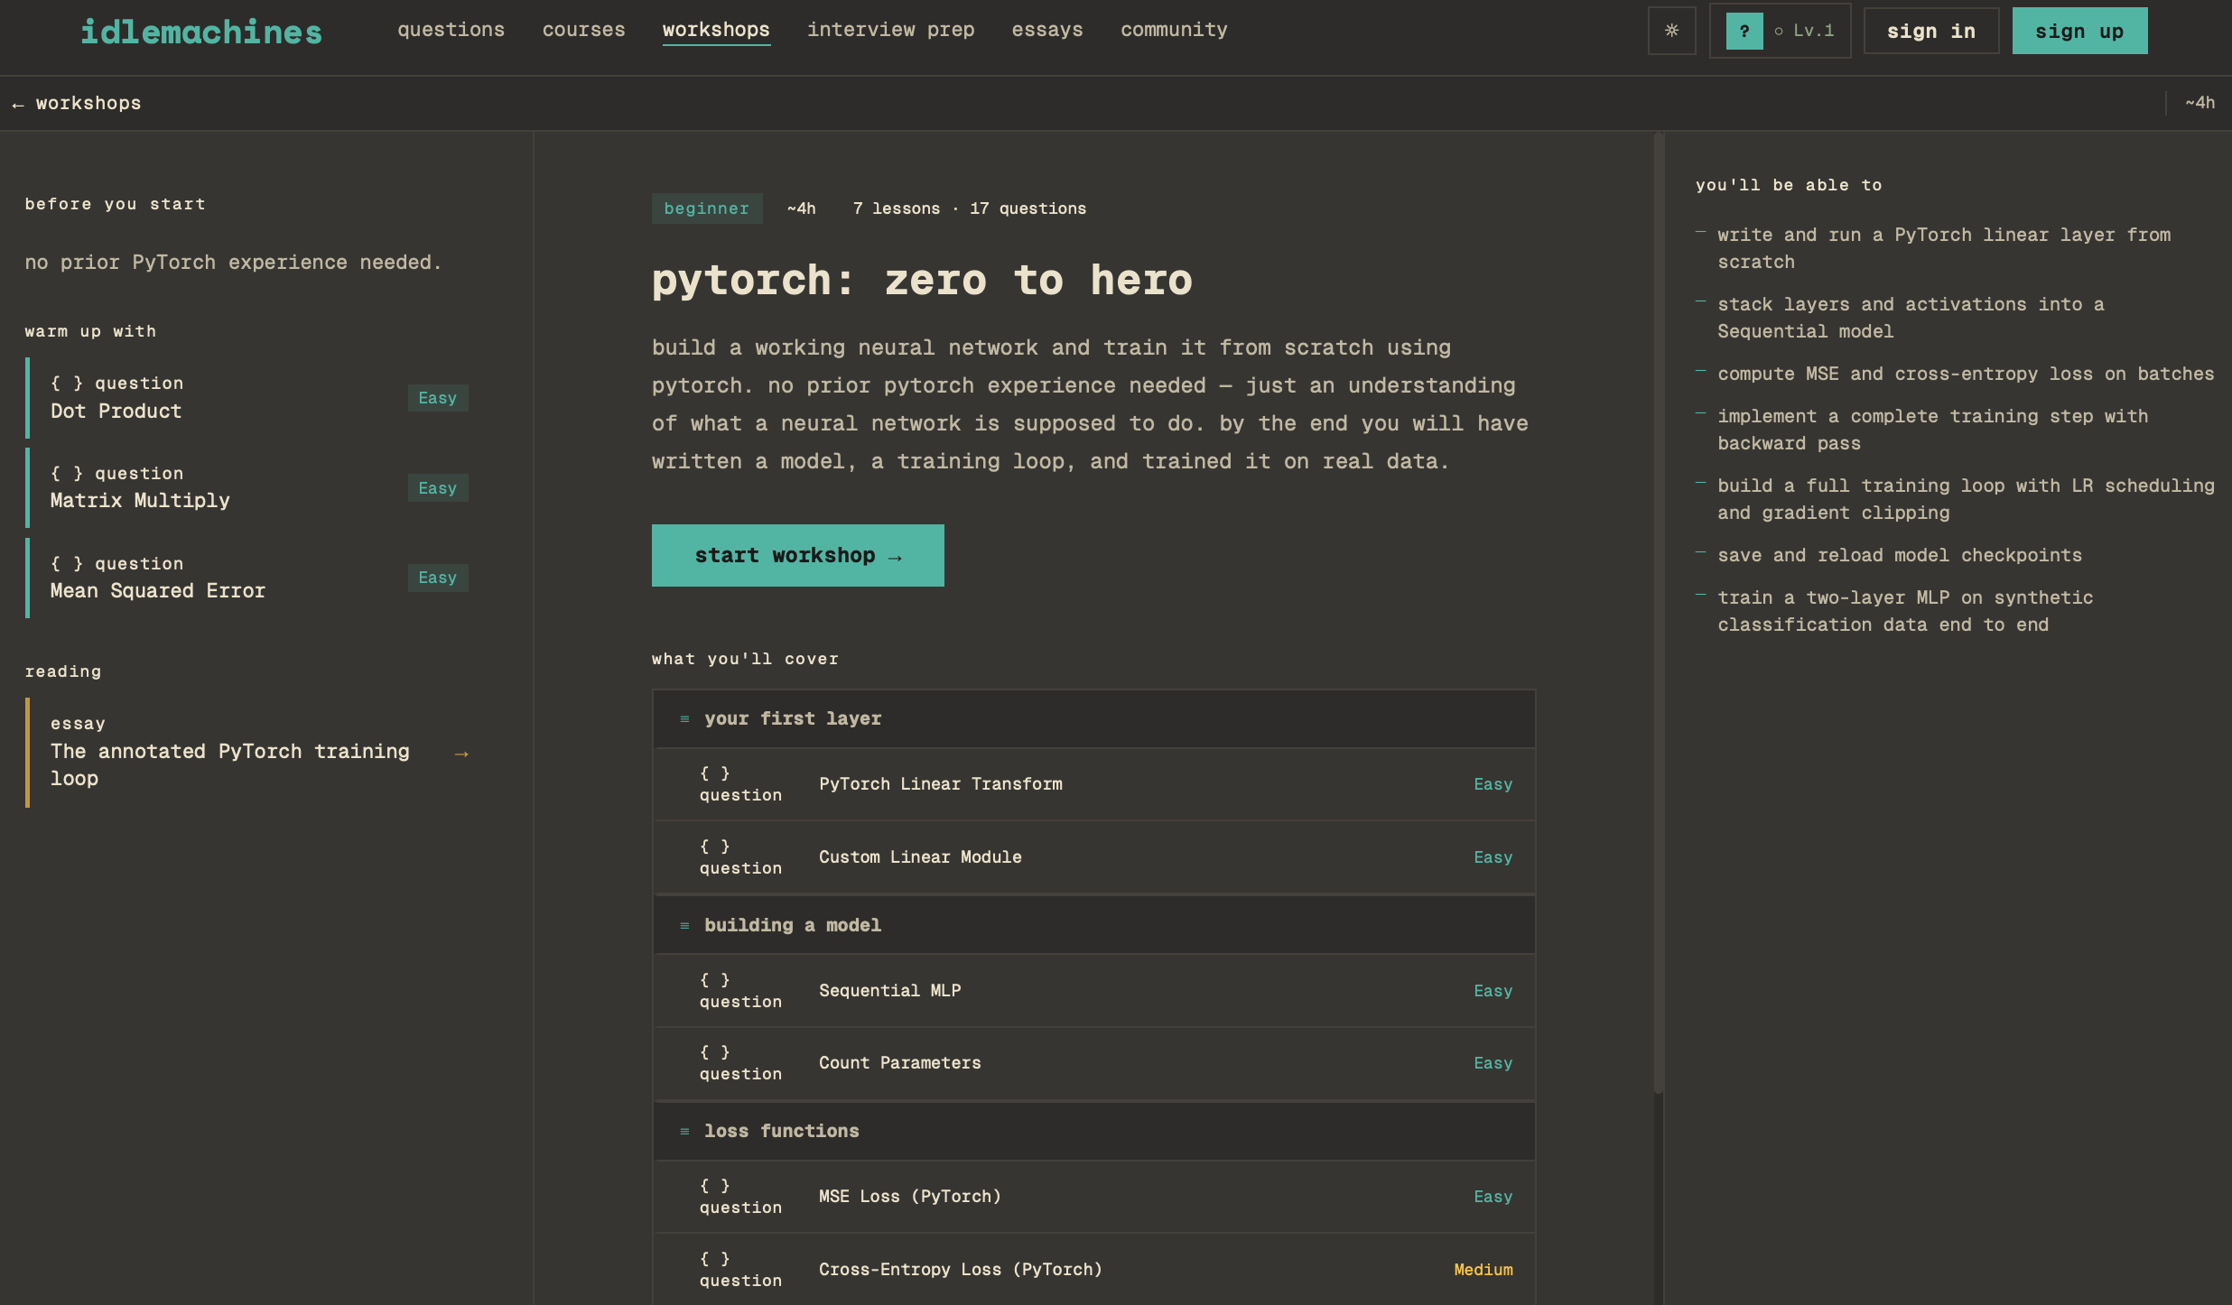
Task: Click the list icon next to 'loss functions'
Action: click(684, 1132)
